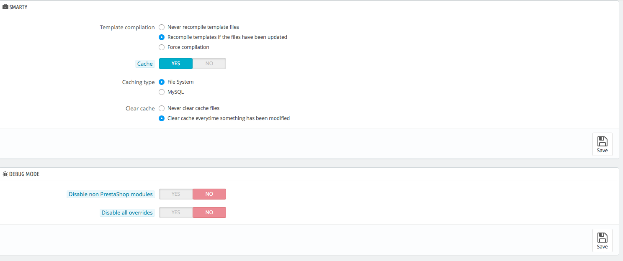Select Never clear cache files
The height and width of the screenshot is (261, 623).
[x=162, y=108]
